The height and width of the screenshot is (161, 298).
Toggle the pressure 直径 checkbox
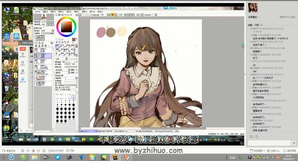(66, 89)
